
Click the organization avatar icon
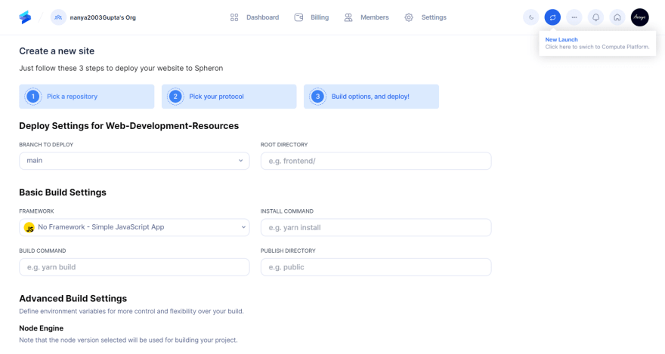click(58, 17)
